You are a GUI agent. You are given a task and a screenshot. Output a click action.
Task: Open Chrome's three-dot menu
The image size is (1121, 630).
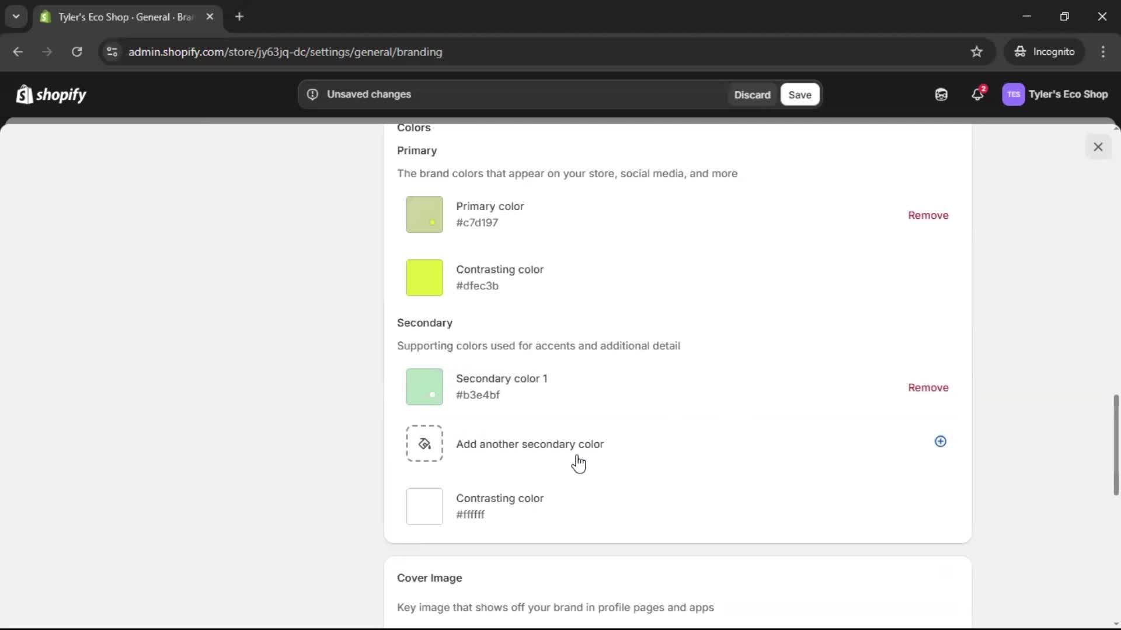(1104, 52)
